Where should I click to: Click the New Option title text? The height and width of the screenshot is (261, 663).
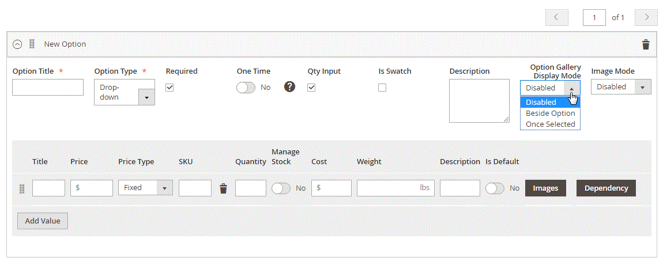click(x=65, y=44)
